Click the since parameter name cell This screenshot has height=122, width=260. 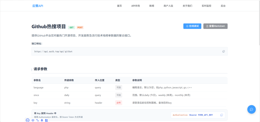click(x=36, y=95)
